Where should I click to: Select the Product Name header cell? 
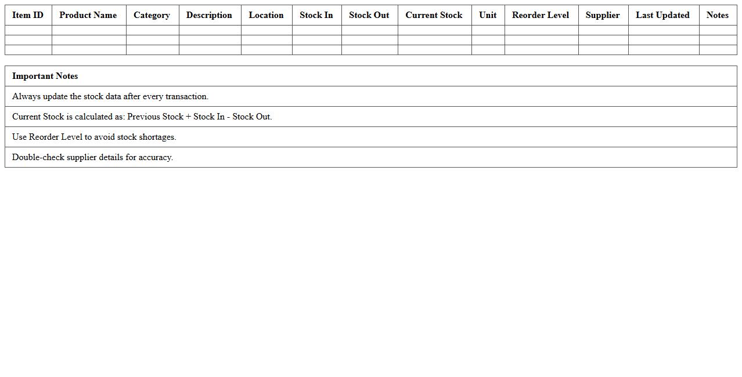click(x=88, y=15)
